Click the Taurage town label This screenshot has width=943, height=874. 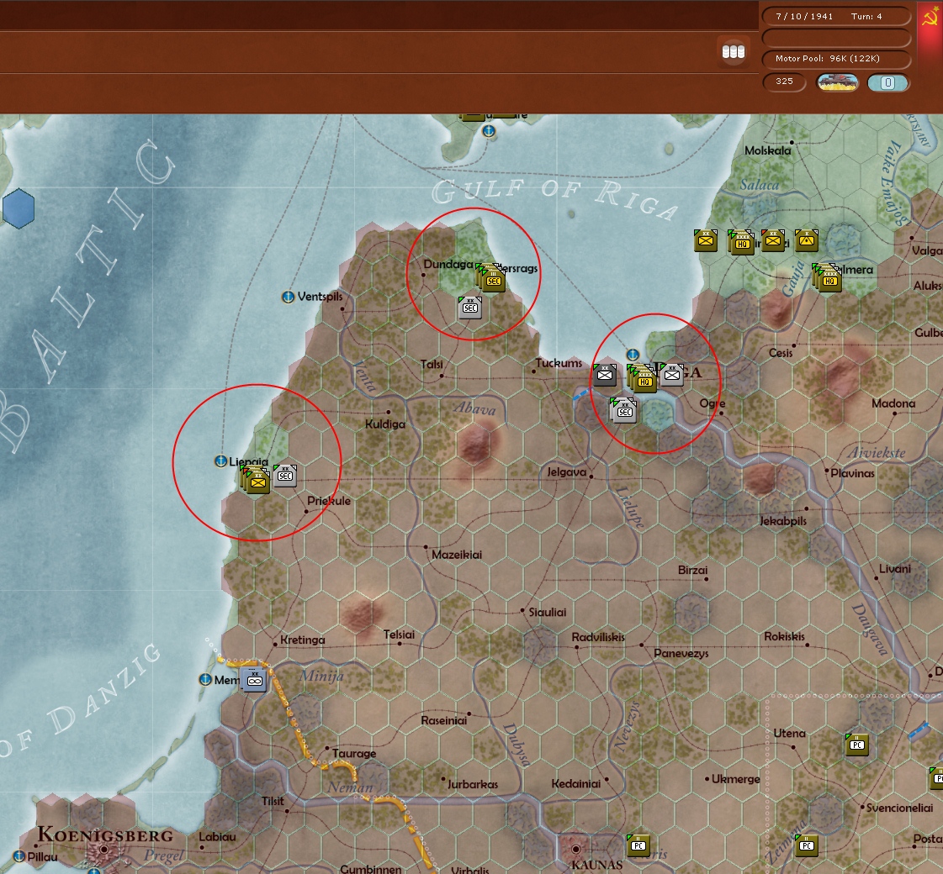pyautogui.click(x=353, y=754)
